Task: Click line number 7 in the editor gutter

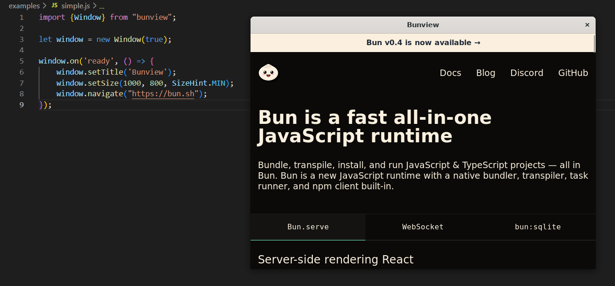Action: point(21,83)
